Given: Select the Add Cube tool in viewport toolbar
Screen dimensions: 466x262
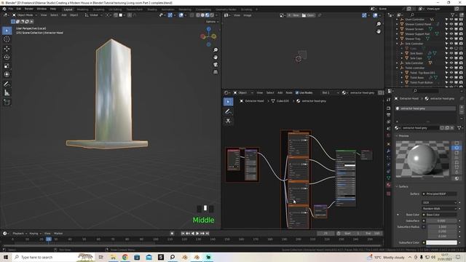Looking at the screenshot, I should [7, 102].
